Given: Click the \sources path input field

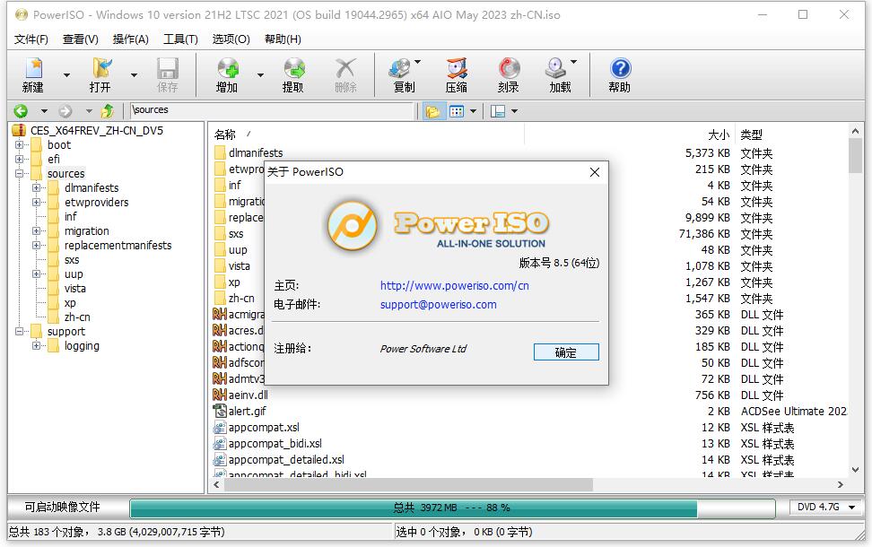Looking at the screenshot, I should pyautogui.click(x=273, y=110).
